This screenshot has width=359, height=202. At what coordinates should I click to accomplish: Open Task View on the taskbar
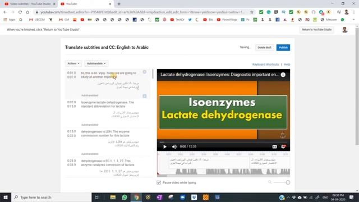[x=97, y=197]
